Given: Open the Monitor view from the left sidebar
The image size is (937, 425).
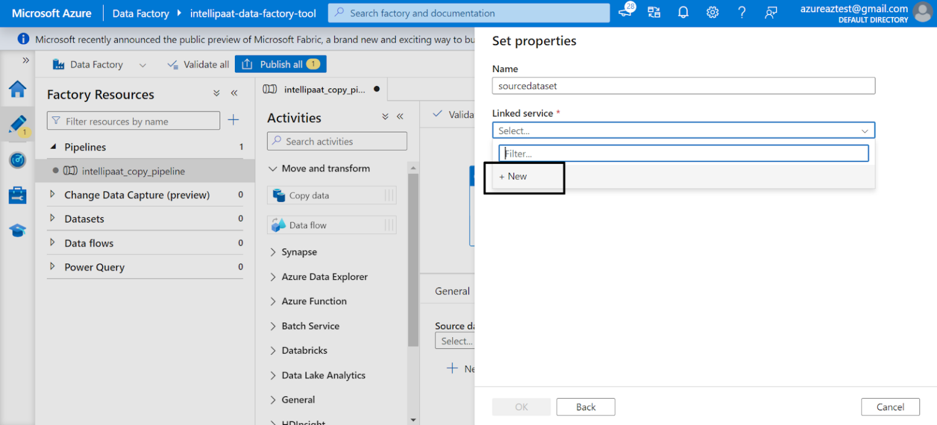Looking at the screenshot, I should 17,160.
